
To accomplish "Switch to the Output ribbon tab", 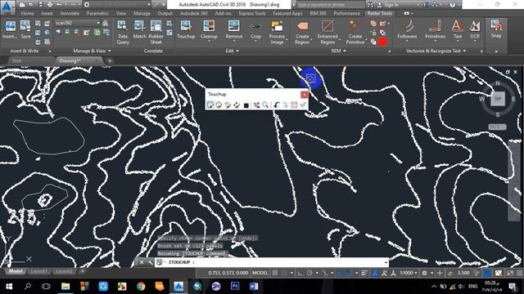I will [x=165, y=13].
